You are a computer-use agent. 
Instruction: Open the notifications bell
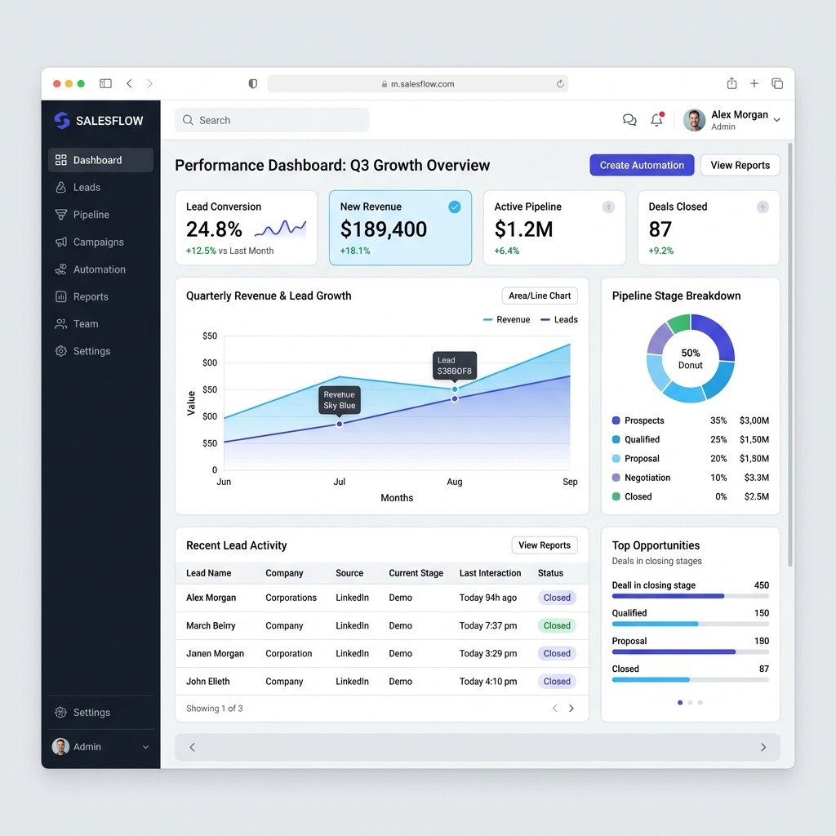657,119
